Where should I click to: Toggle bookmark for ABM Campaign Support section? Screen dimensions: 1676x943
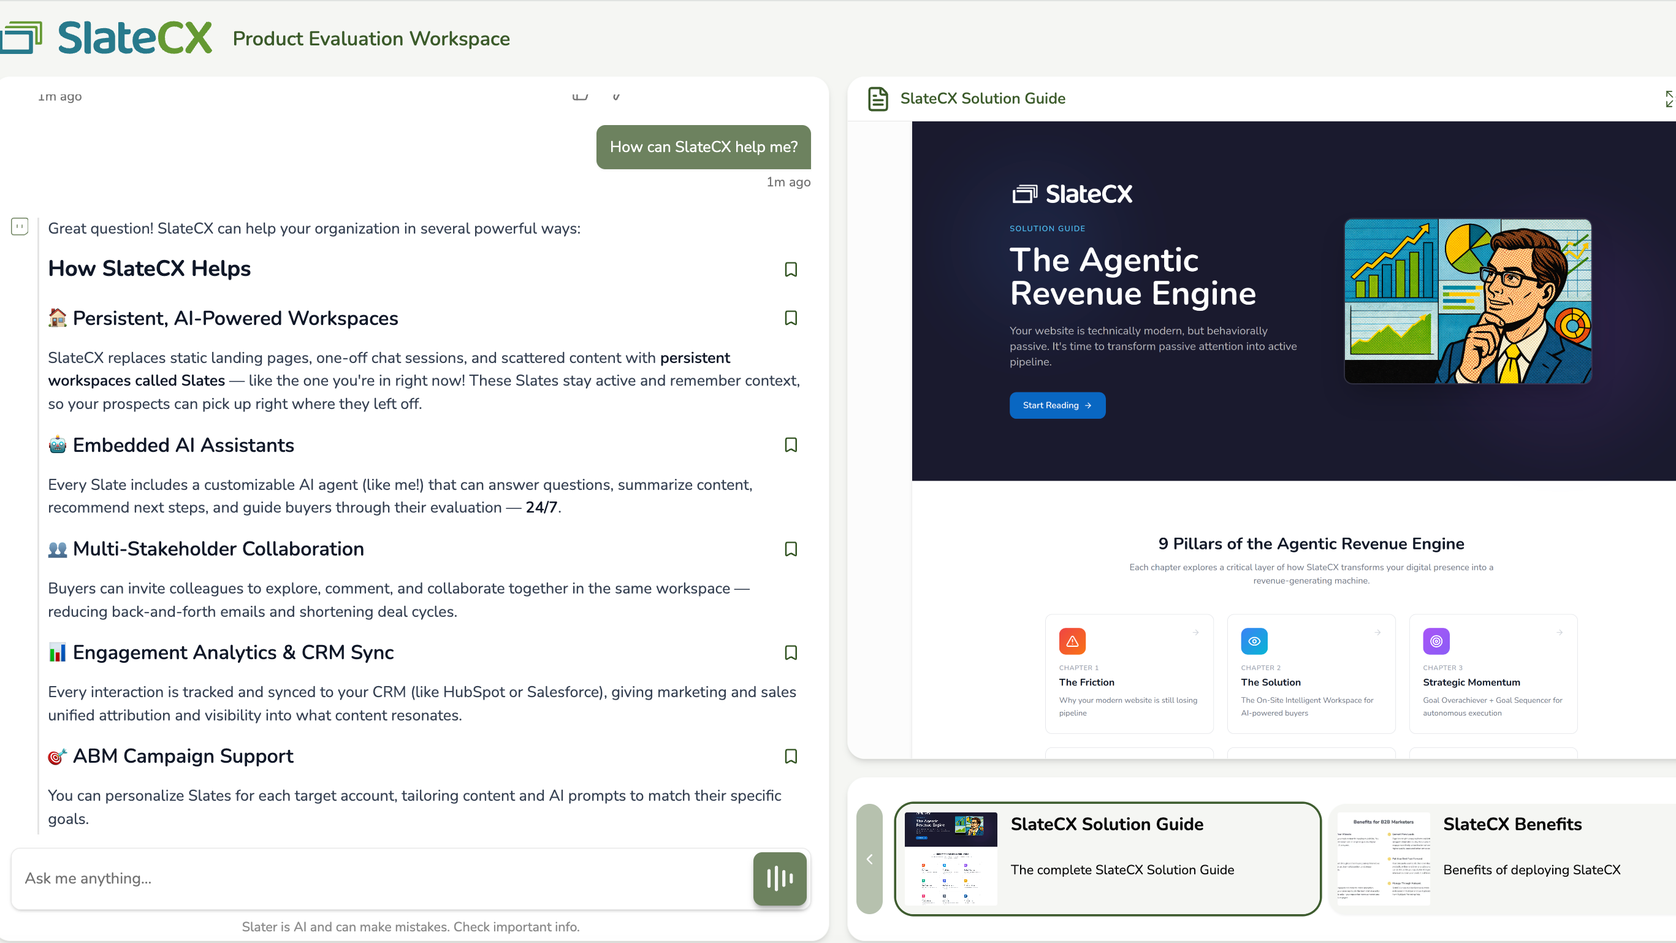pos(791,756)
